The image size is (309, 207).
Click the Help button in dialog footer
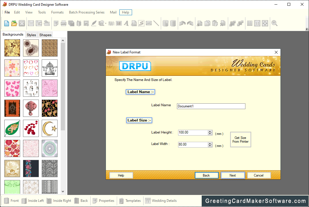coord(121,175)
